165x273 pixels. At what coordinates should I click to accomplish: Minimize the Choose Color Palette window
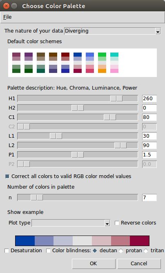(x=14, y=6)
